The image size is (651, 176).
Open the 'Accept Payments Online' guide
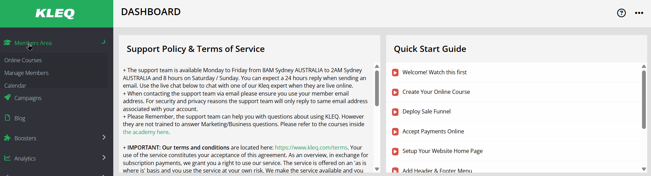coord(433,131)
